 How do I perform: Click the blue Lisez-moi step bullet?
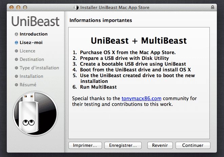tap(16, 43)
